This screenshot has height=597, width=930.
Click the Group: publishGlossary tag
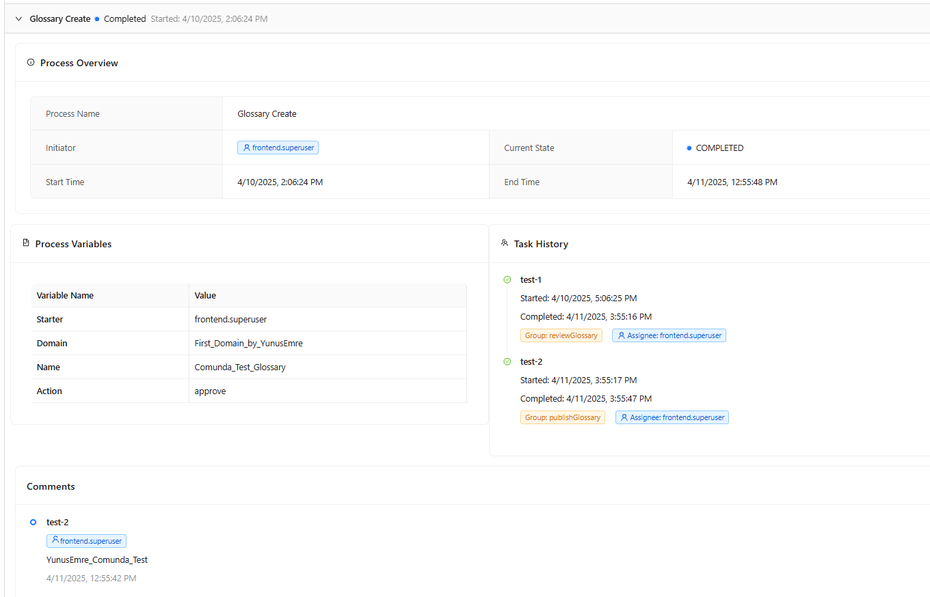pyautogui.click(x=562, y=417)
